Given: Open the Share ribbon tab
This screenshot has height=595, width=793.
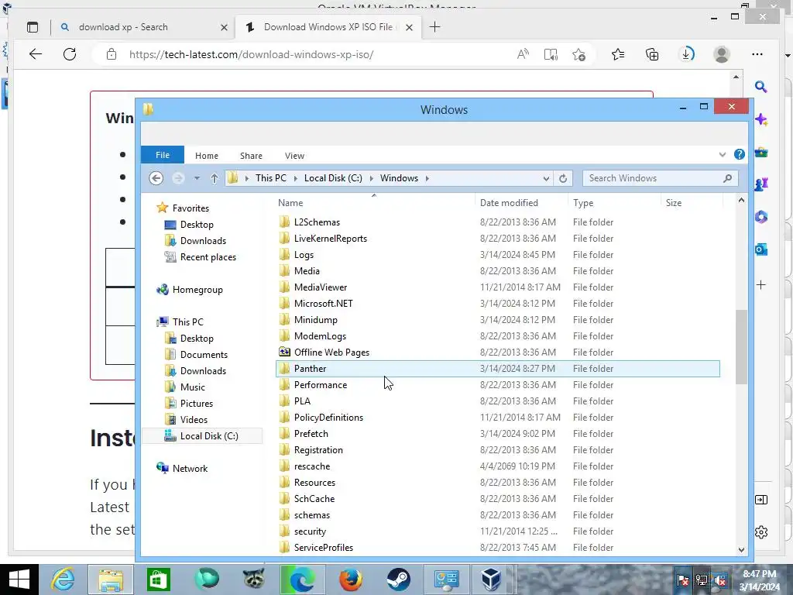Looking at the screenshot, I should [251, 156].
